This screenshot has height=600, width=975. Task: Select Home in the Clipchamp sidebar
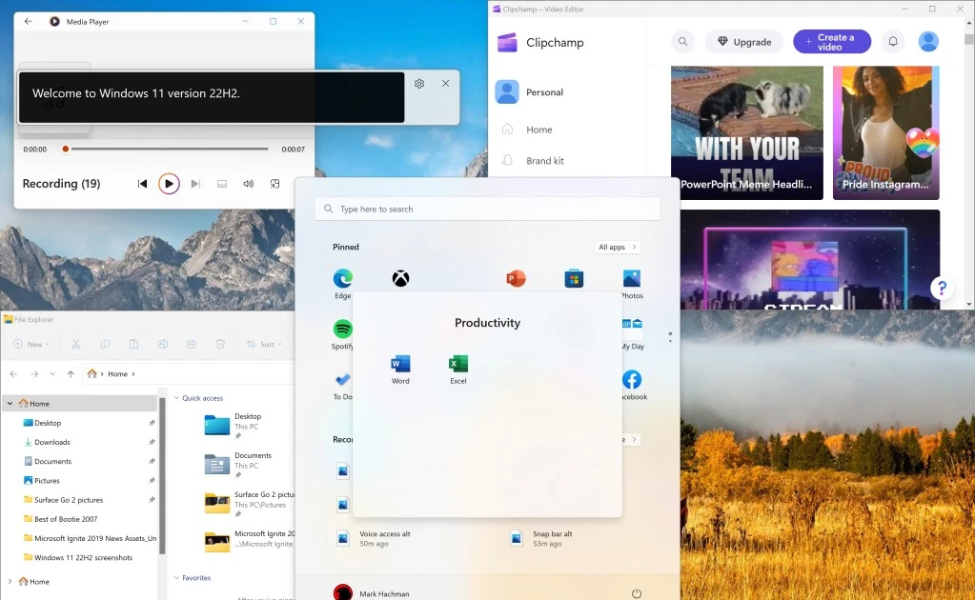[539, 129]
